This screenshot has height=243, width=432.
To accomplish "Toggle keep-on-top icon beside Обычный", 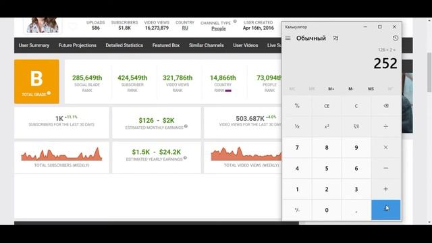I will coord(335,38).
